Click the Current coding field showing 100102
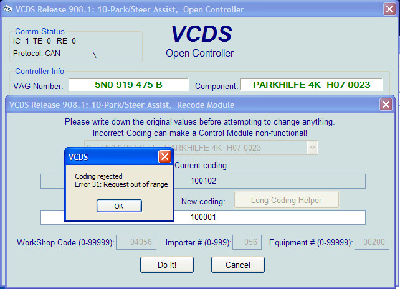 [x=203, y=181]
